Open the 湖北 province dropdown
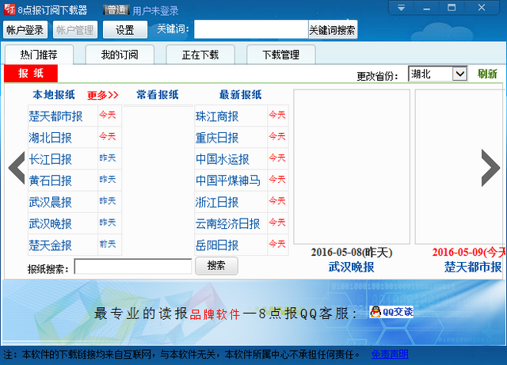507x365 pixels. (438, 74)
